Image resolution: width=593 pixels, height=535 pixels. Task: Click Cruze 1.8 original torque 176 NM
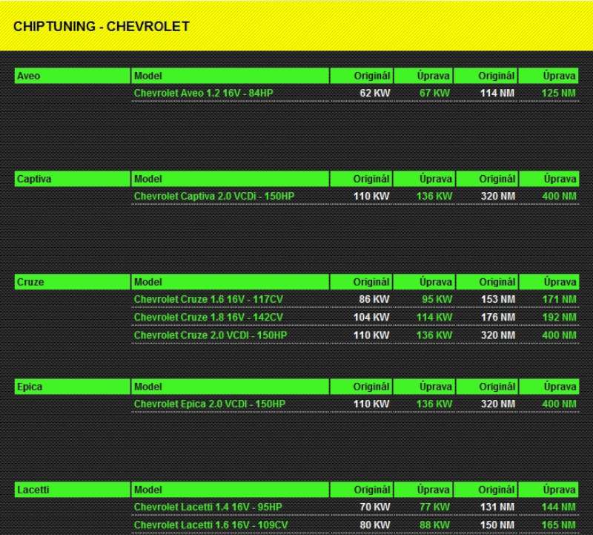click(498, 317)
